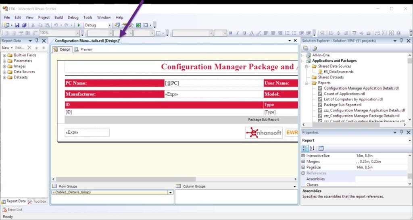Click the Solution Explorer Properties toolbar icon
413x220 pixels.
point(306,48)
